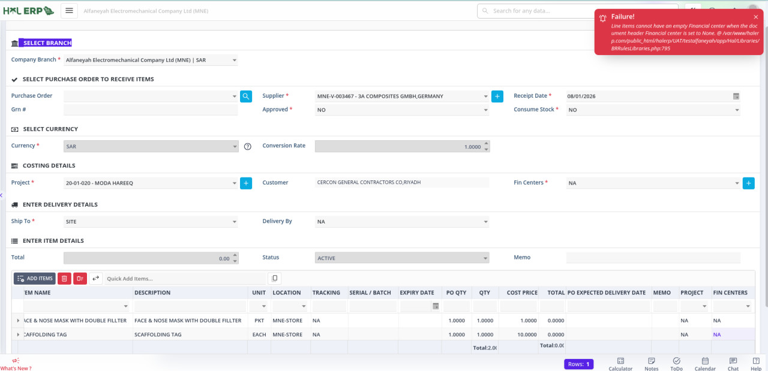Open the Approved dropdown showing NO
Screen dimensions: 768x371
(402, 110)
